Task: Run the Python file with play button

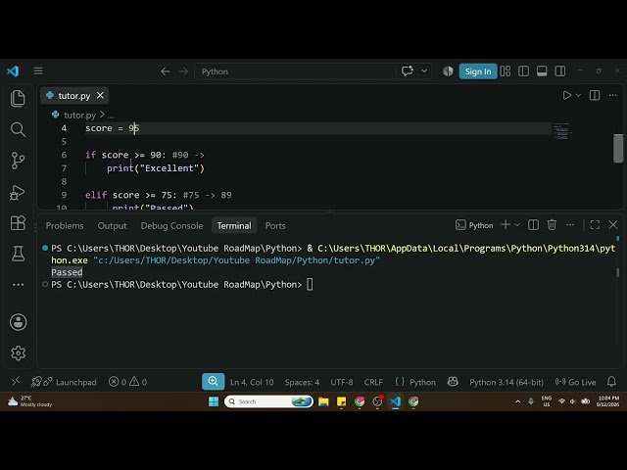Action: point(566,95)
